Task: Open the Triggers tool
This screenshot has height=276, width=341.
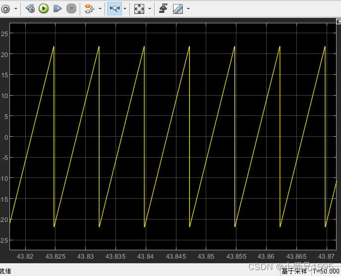Action: [163, 9]
